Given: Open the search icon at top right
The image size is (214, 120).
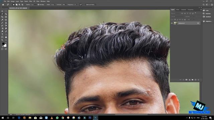Looking at the screenshot, I should tap(204, 5).
